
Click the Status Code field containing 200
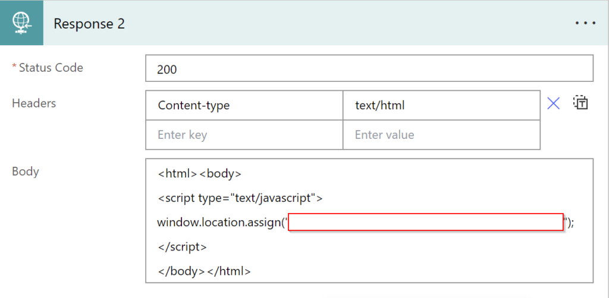[369, 68]
